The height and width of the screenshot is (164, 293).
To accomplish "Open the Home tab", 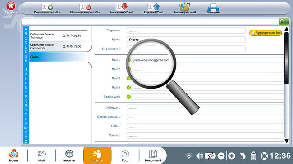I will (x=14, y=155).
